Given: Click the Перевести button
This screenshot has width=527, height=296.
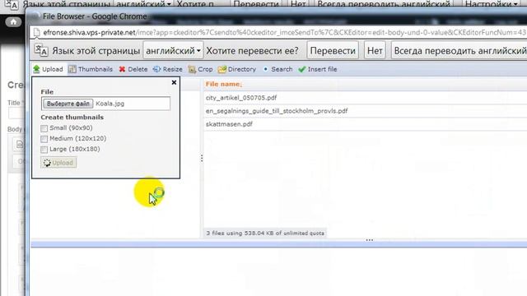Looking at the screenshot, I should coord(333,51).
